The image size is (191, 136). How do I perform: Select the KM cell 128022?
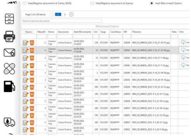coord(127,122)
